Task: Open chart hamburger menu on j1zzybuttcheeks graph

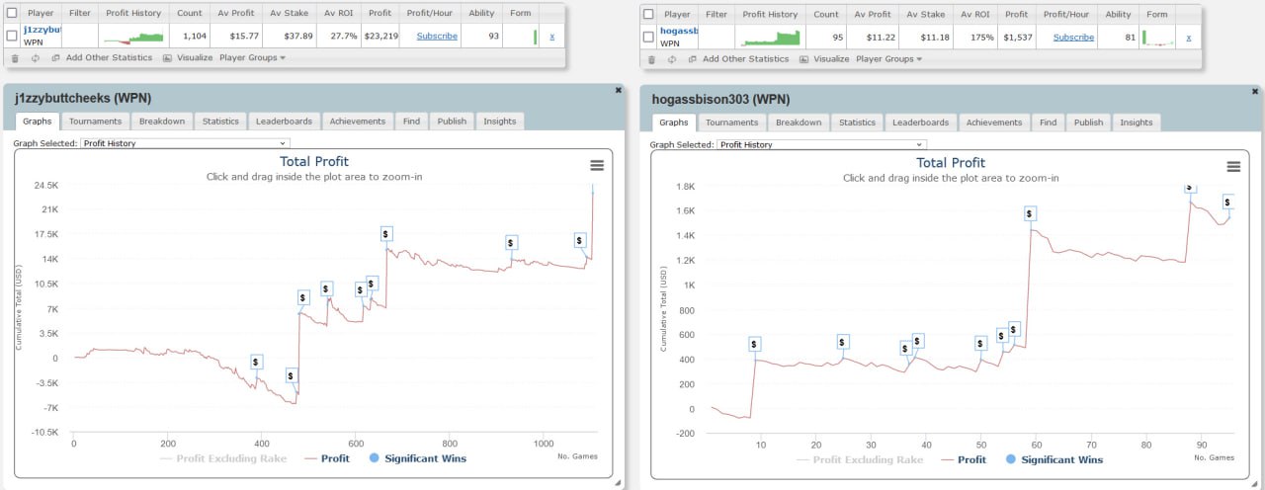Action: (x=597, y=166)
